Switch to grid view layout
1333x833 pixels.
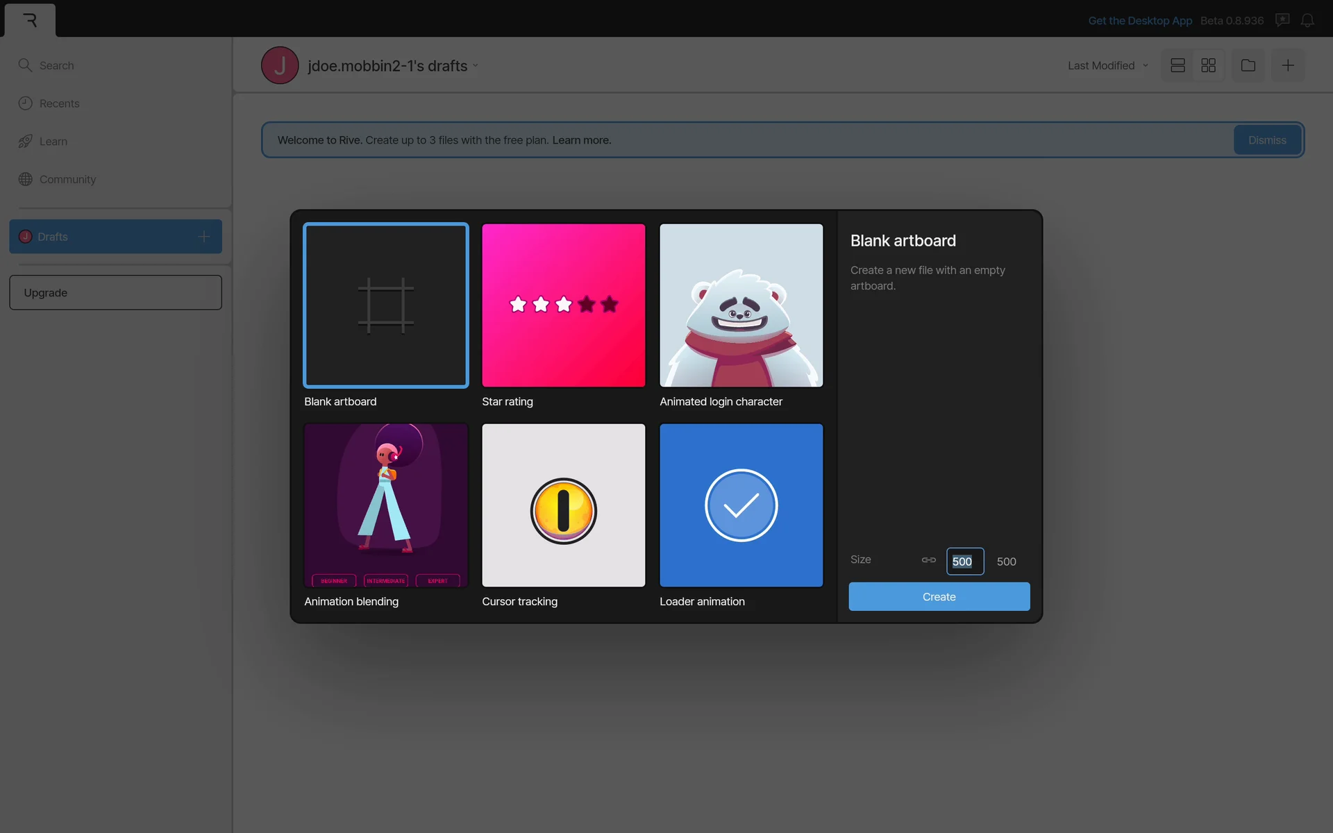coord(1208,65)
